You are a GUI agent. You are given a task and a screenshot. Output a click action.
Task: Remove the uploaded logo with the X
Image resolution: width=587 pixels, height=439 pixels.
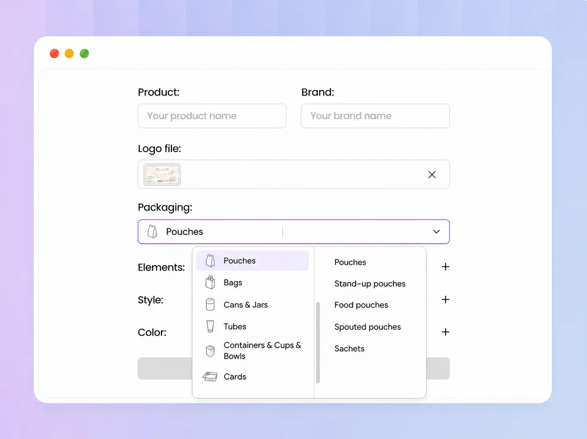click(x=432, y=175)
